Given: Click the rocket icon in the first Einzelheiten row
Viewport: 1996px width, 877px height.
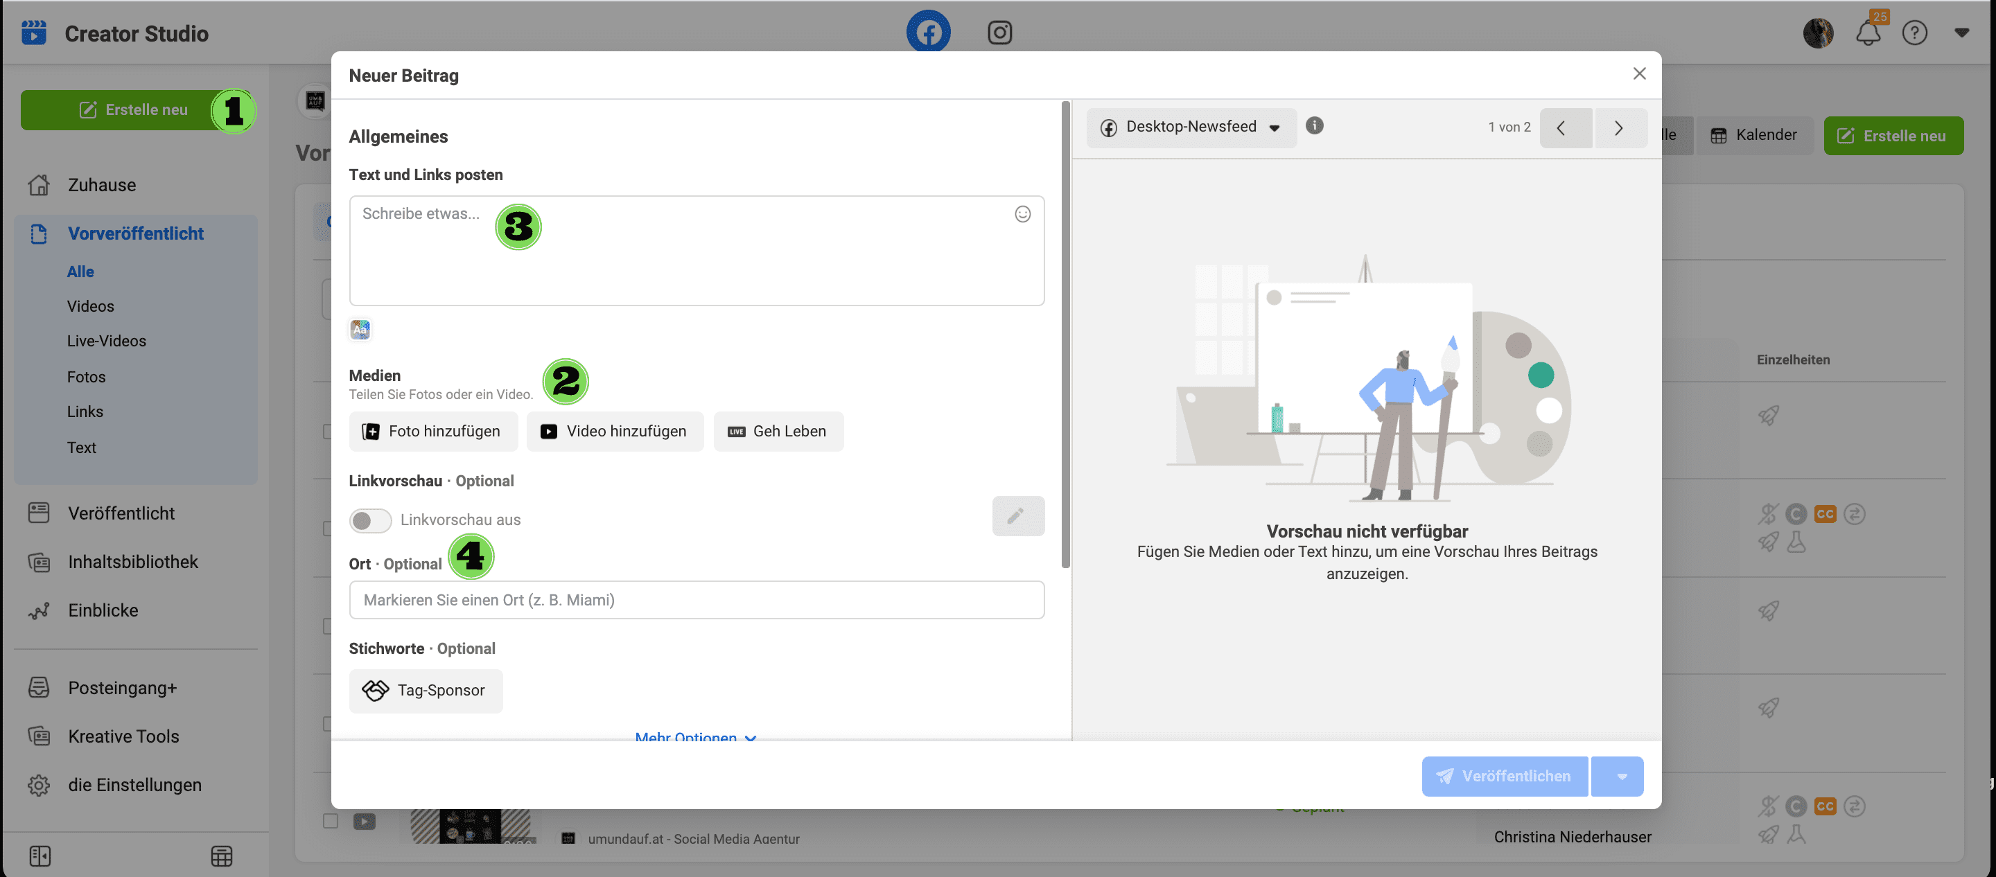Looking at the screenshot, I should 1768,415.
